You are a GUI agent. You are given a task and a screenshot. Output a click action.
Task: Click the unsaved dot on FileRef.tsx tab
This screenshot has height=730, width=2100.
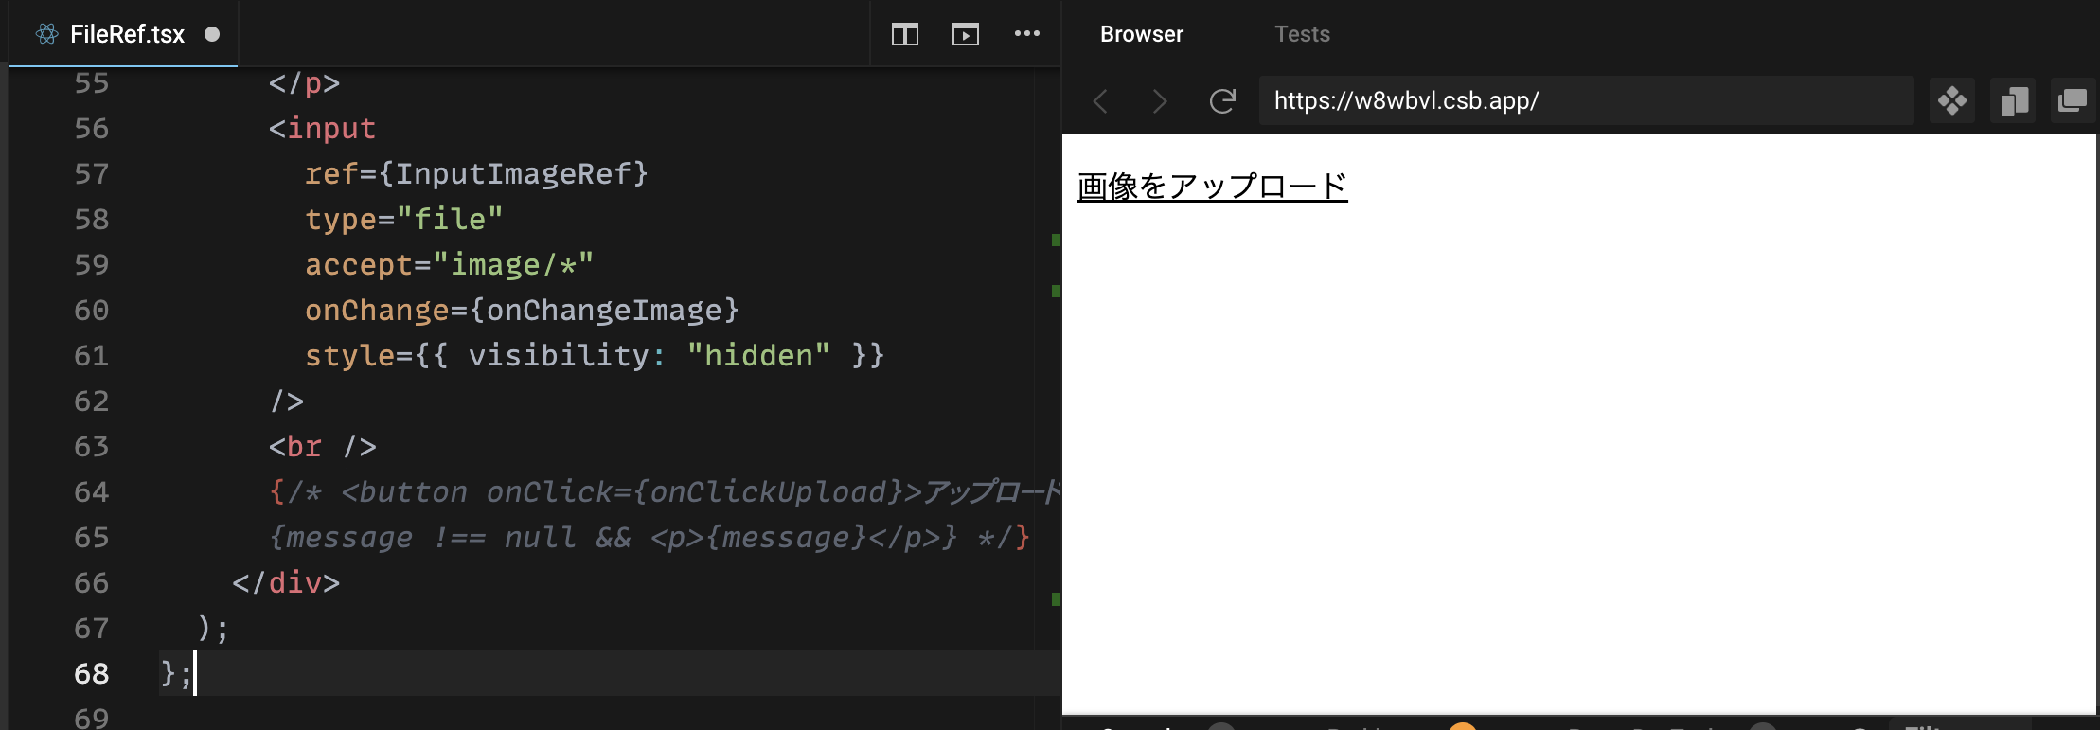[x=212, y=34]
